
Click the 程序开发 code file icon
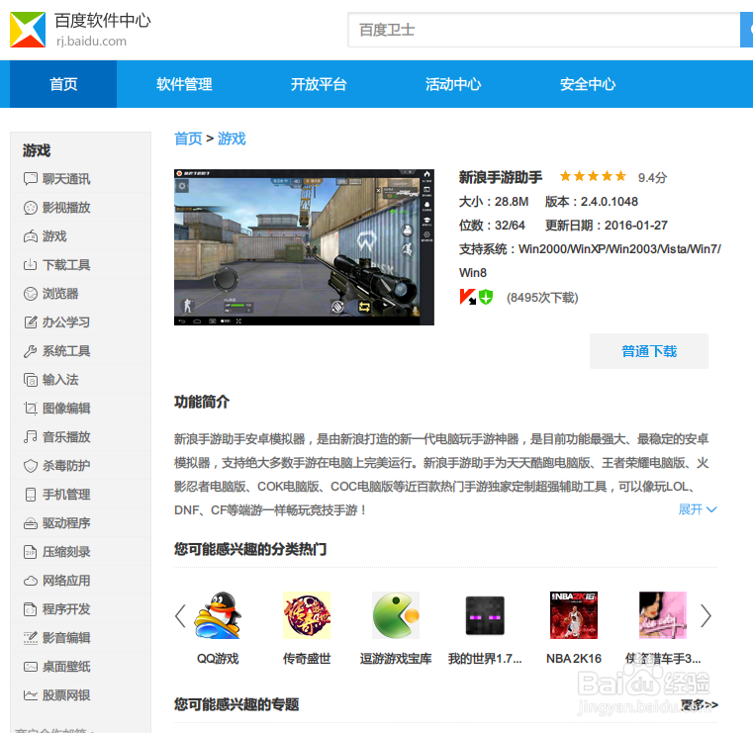coord(31,609)
